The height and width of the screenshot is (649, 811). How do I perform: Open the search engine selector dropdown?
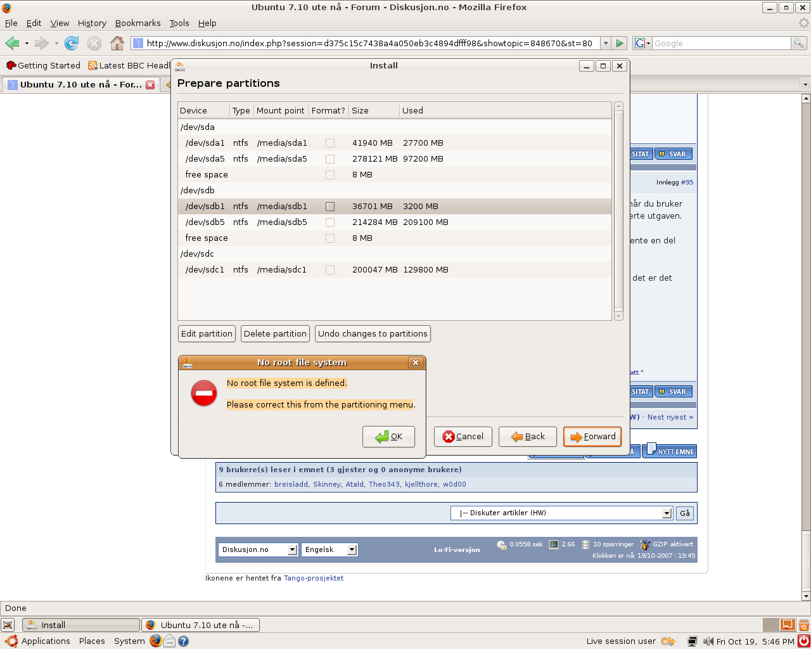pos(642,43)
